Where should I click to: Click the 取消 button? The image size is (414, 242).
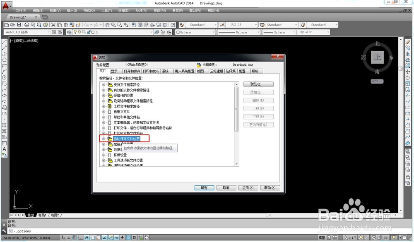point(226,188)
